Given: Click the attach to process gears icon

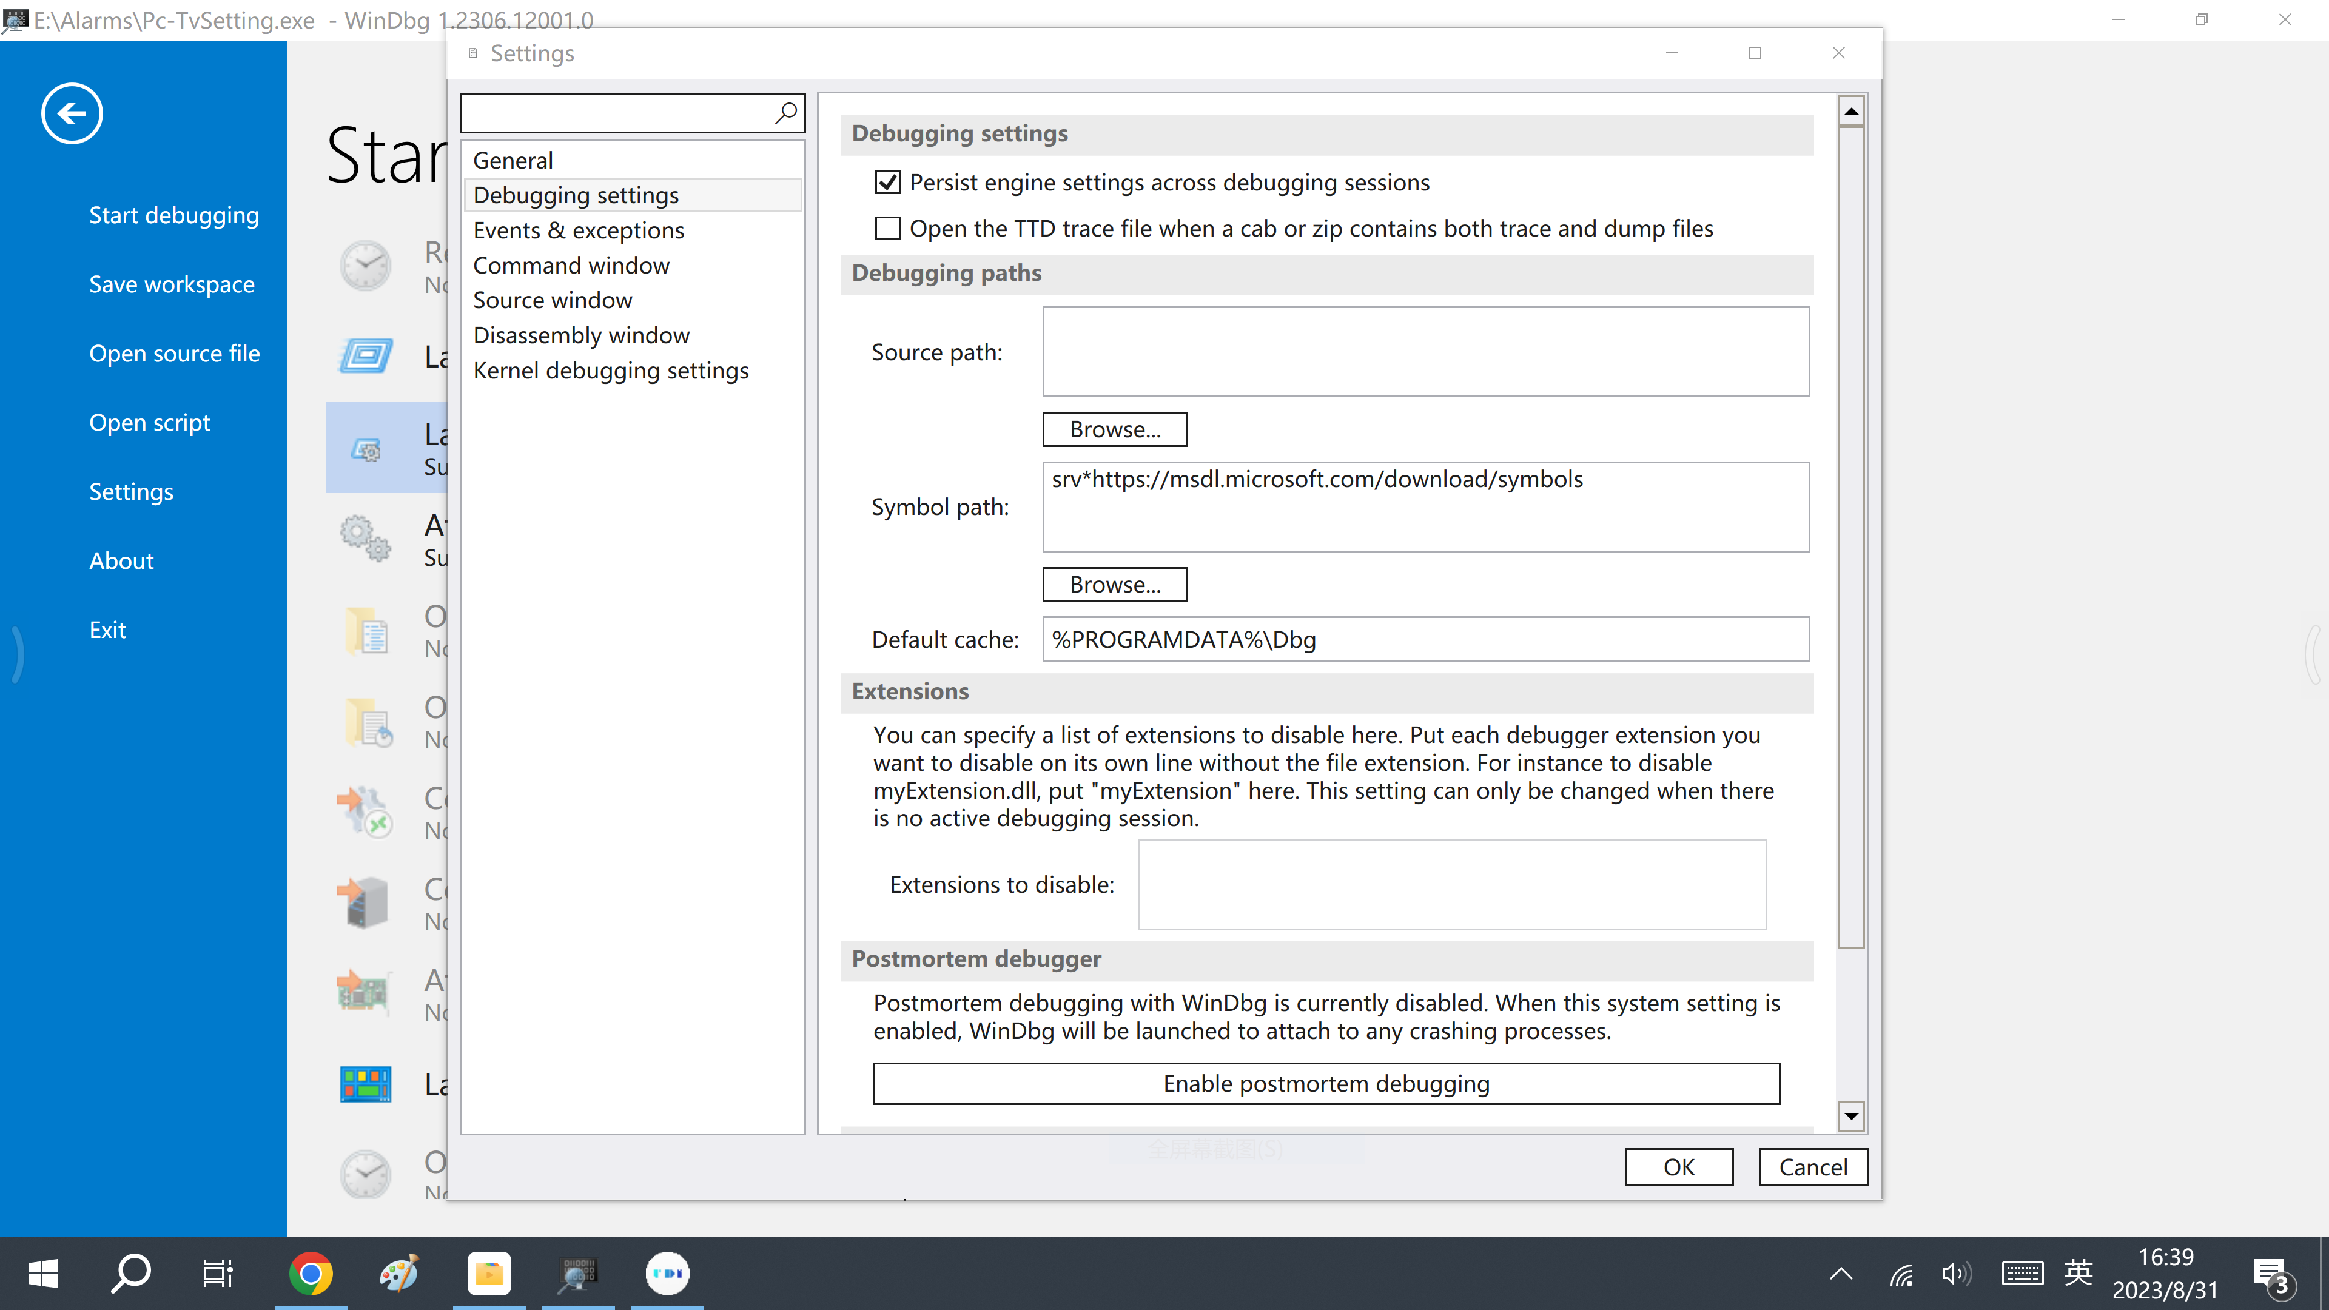Looking at the screenshot, I should [365, 539].
